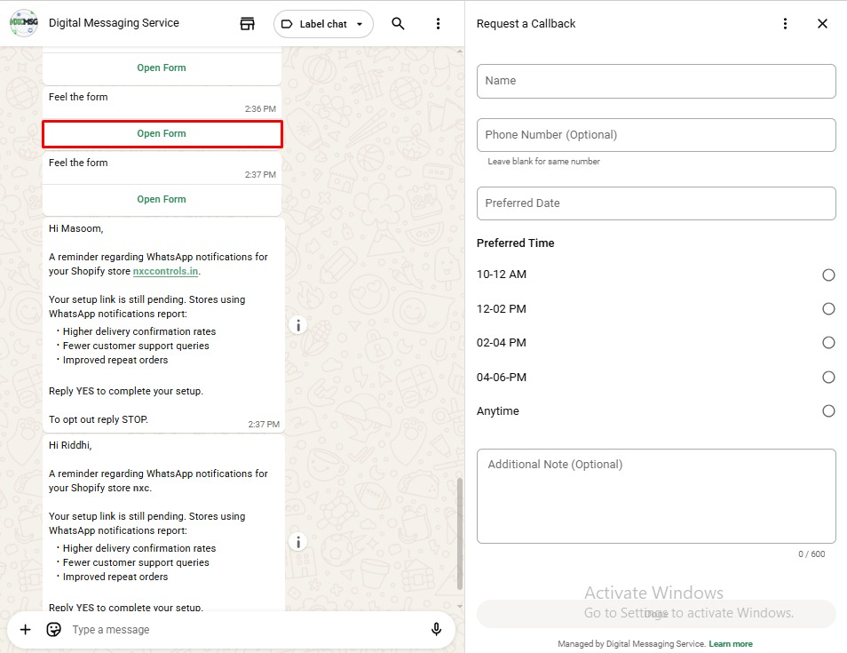Click the Additional Note text area
The height and width of the screenshot is (653, 847).
coord(656,493)
